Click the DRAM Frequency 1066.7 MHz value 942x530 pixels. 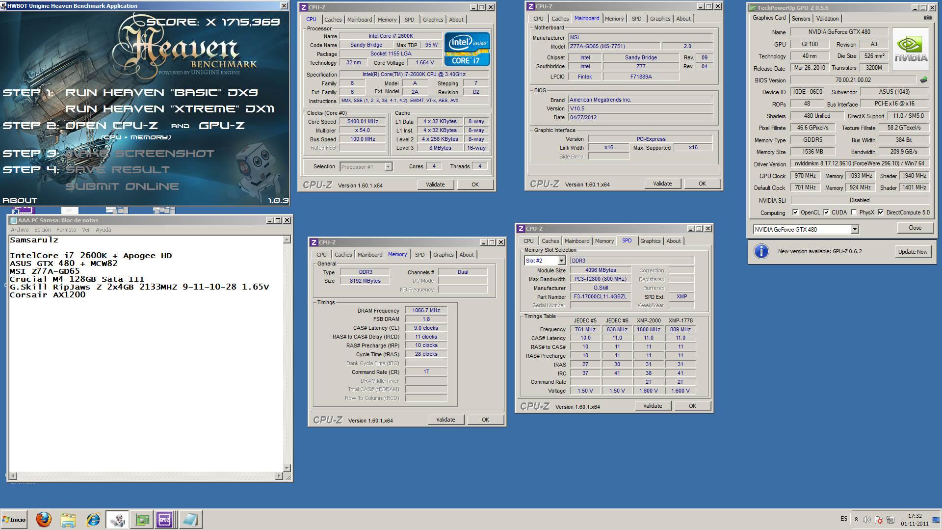point(426,310)
